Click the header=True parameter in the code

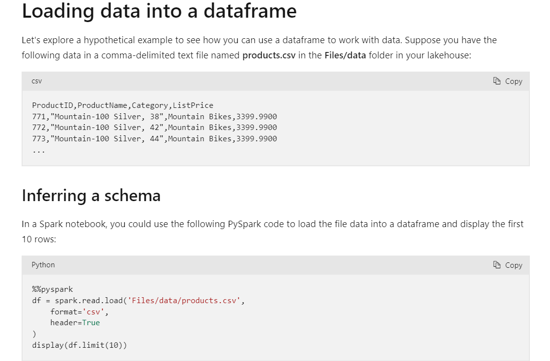pyautogui.click(x=75, y=322)
